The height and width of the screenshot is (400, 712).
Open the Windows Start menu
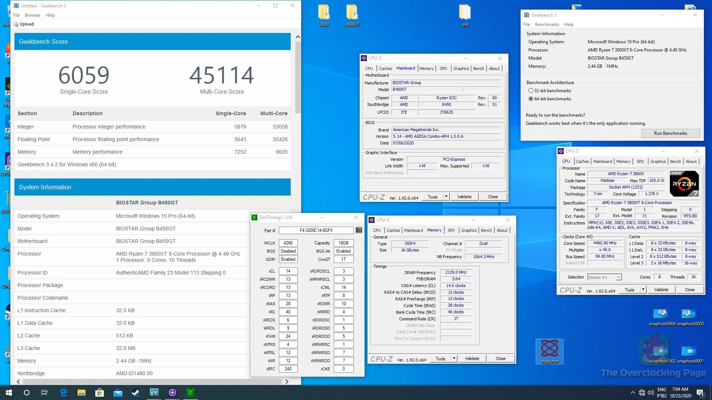(x=9, y=393)
